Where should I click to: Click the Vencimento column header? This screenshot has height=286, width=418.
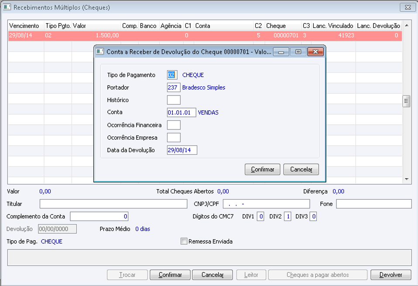tap(26, 26)
